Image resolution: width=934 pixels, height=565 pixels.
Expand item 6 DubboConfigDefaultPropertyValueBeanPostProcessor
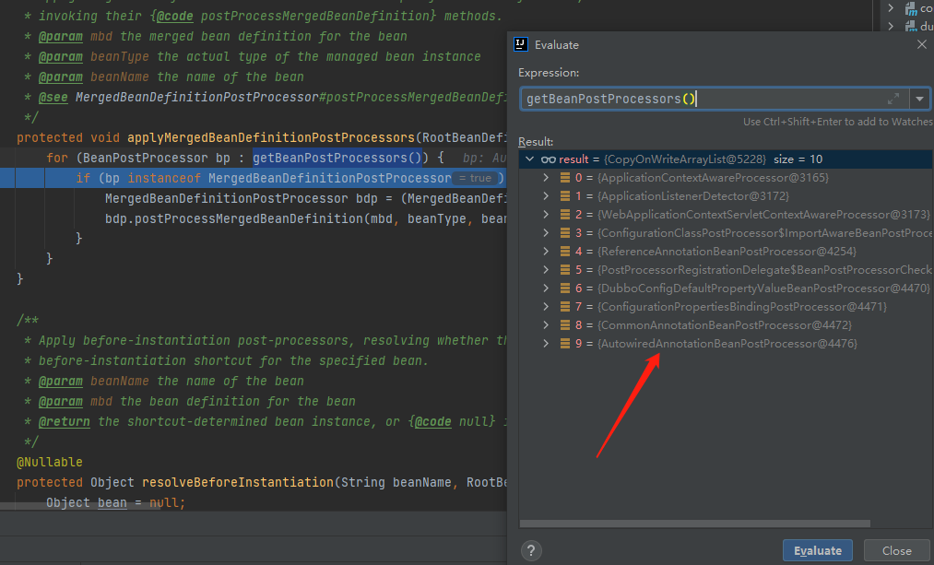[546, 288]
